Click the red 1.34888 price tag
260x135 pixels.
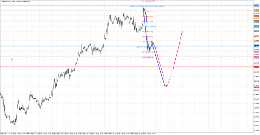pos(256,67)
